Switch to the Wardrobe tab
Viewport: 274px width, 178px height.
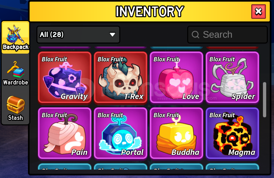coord(16,73)
